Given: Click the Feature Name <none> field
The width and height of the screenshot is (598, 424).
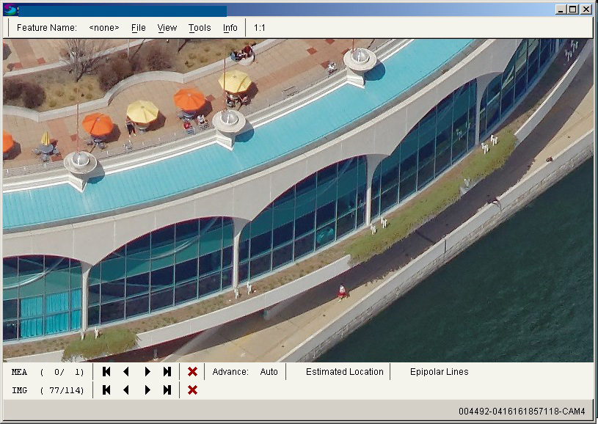Looking at the screenshot, I should click(x=103, y=28).
